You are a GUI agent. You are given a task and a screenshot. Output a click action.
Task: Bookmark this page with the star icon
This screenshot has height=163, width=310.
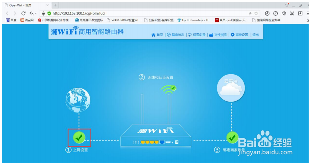click(256, 13)
